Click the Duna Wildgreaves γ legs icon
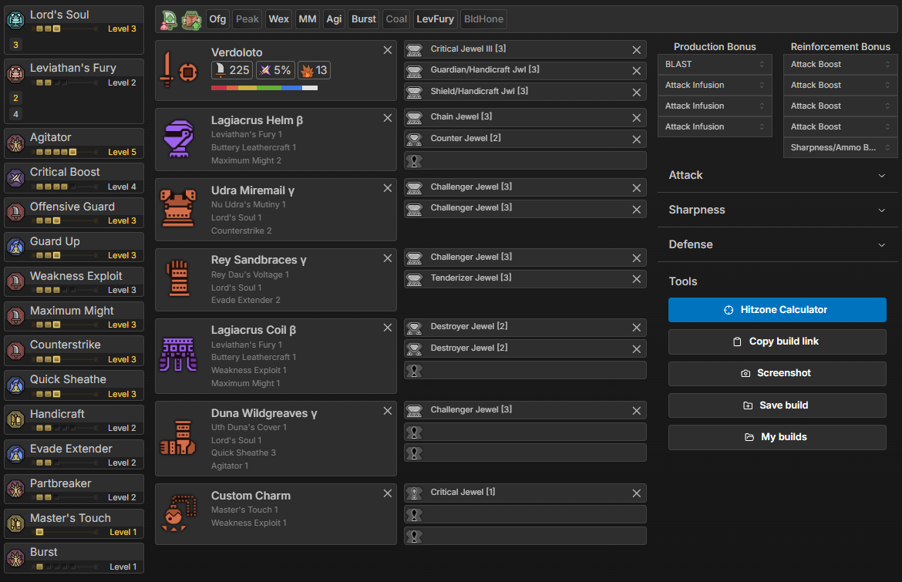 (x=178, y=438)
